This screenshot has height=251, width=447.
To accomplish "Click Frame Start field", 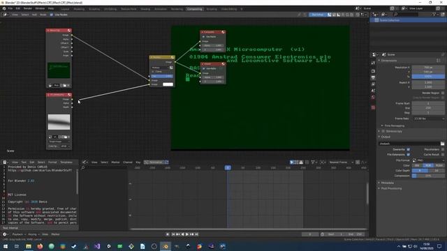I will click(x=428, y=104).
